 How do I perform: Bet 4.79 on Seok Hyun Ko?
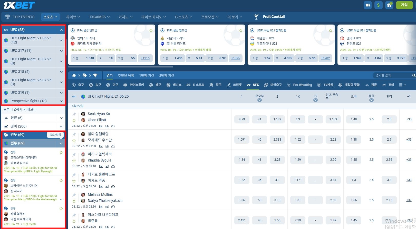point(242,119)
